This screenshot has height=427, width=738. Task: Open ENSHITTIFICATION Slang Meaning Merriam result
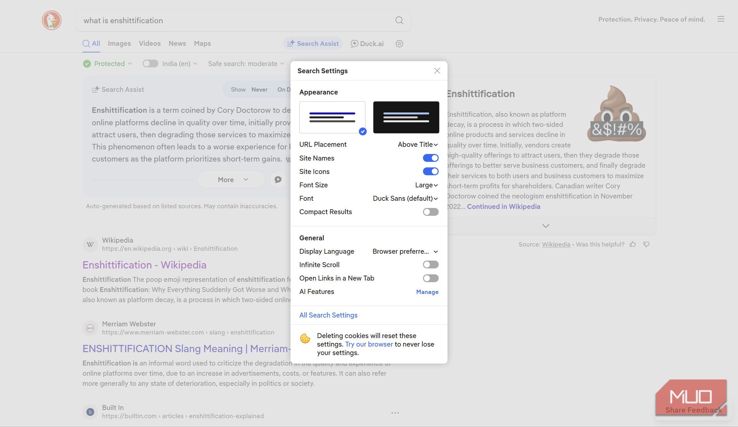click(x=186, y=349)
